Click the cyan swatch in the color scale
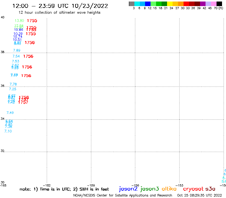This screenshot has height=198, width=226. [137, 4]
